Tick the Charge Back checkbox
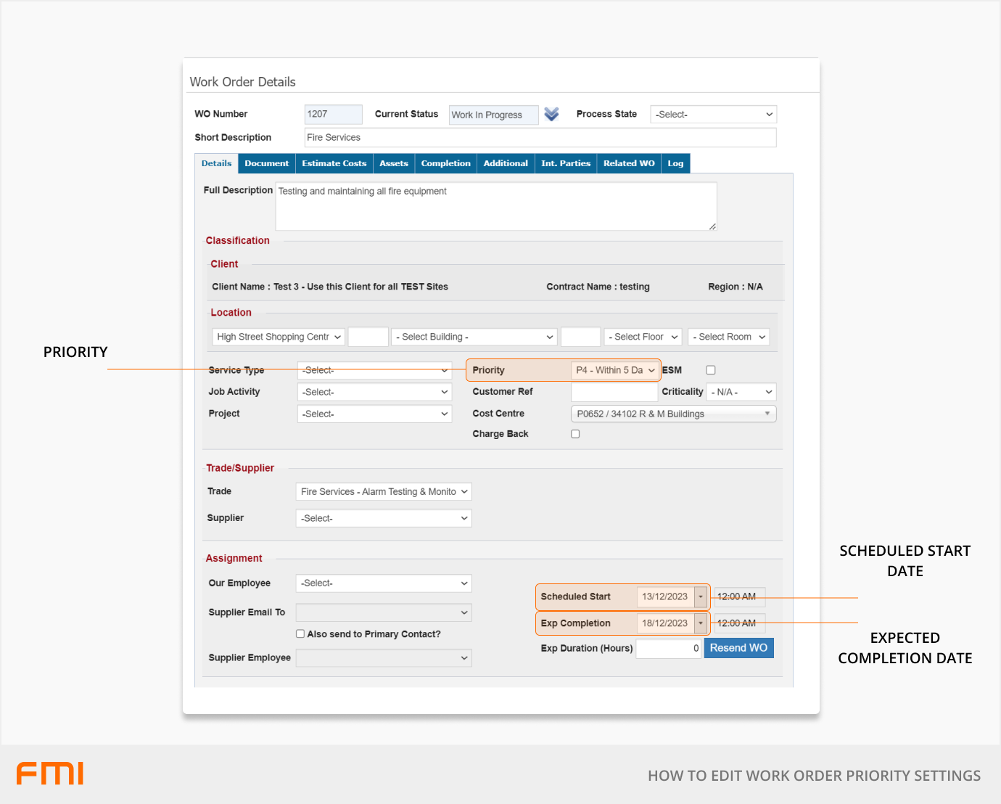 [x=575, y=434]
